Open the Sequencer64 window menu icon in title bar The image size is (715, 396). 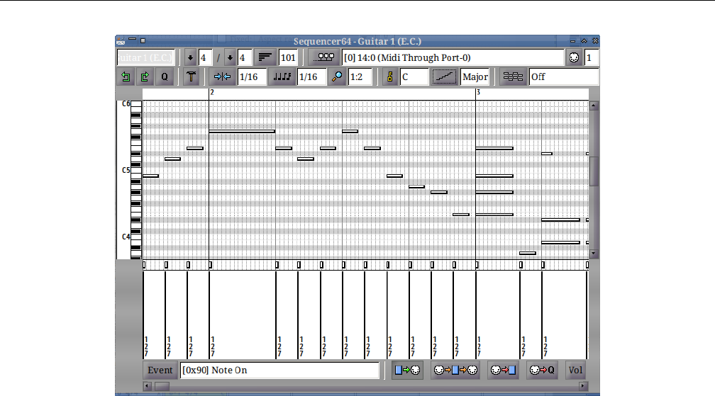(121, 41)
